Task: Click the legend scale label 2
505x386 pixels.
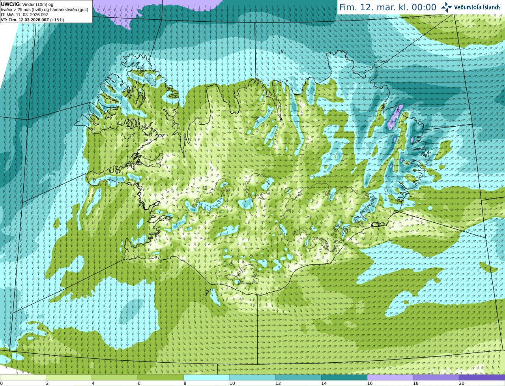Action: point(47,383)
